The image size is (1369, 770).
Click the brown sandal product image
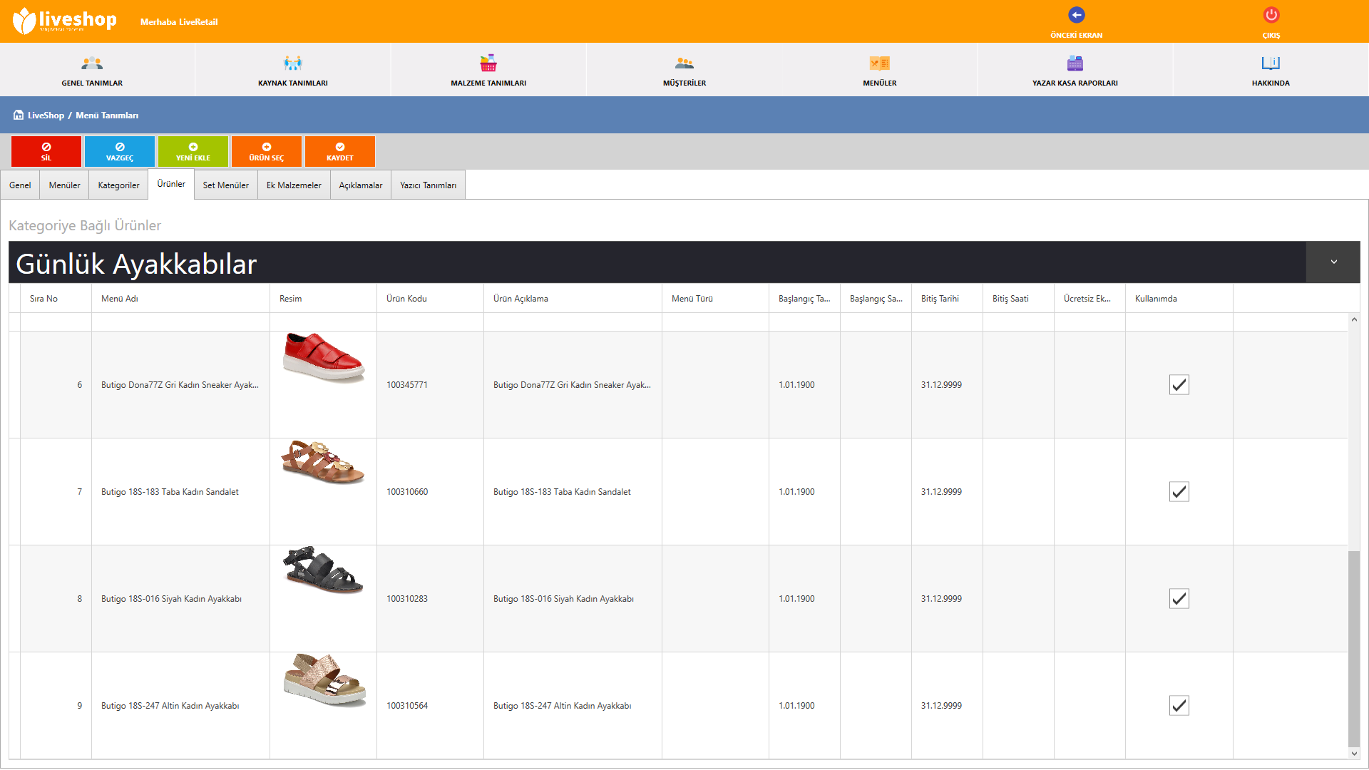pyautogui.click(x=324, y=461)
